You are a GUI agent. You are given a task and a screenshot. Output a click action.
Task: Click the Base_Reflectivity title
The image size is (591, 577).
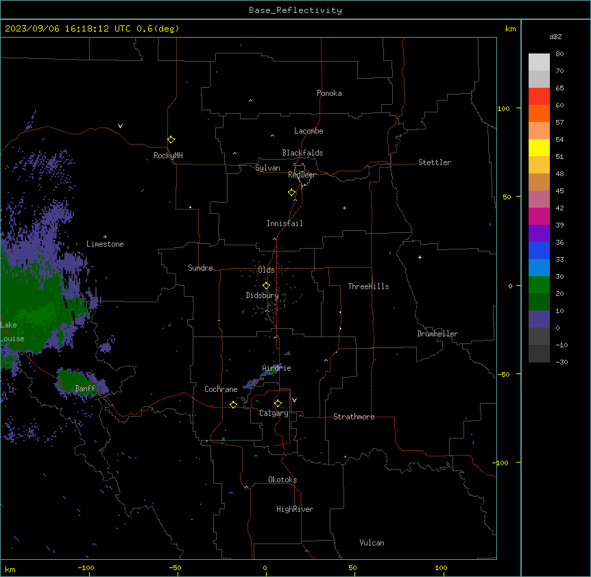(295, 10)
